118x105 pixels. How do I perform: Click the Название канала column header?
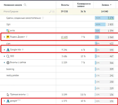pos(13,5)
